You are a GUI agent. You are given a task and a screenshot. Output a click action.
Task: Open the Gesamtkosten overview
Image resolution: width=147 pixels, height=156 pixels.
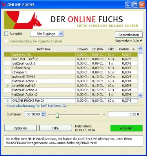[x=129, y=35]
